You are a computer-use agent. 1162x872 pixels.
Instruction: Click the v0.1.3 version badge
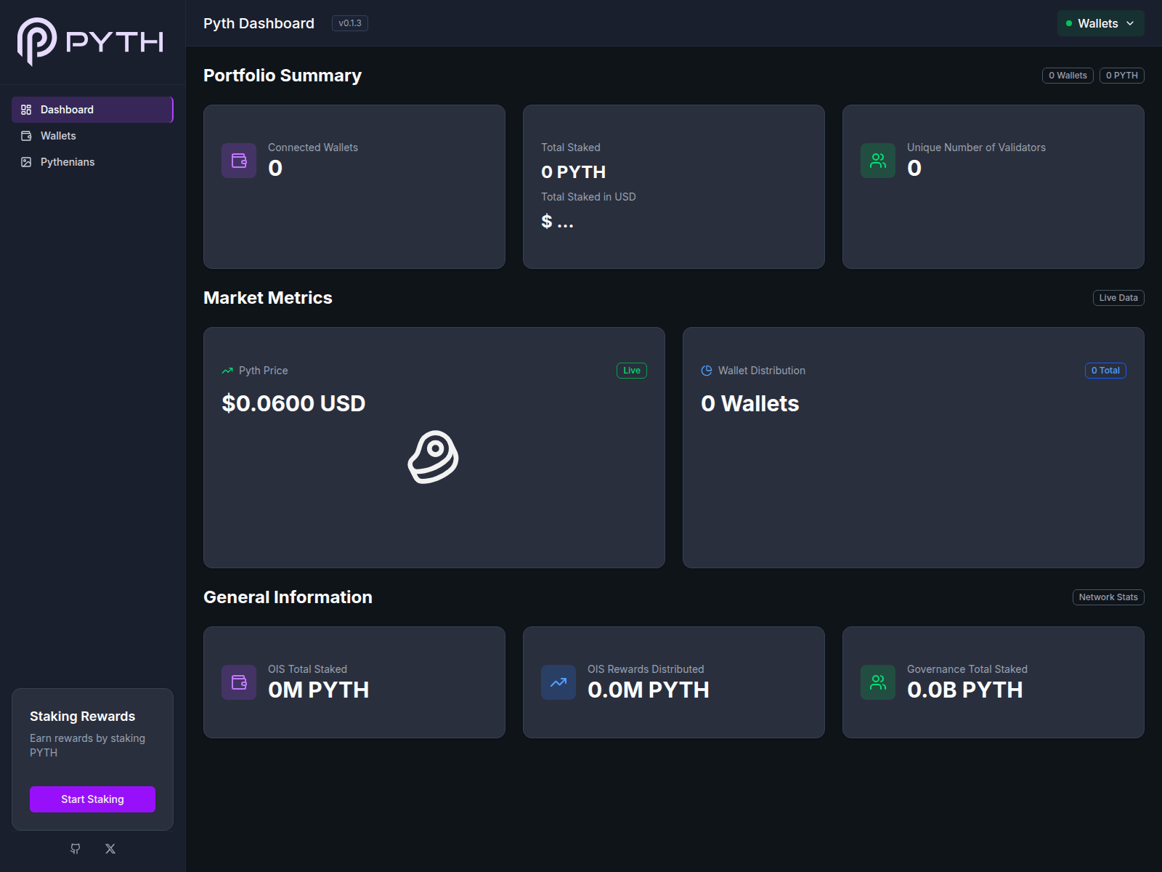pyautogui.click(x=350, y=23)
